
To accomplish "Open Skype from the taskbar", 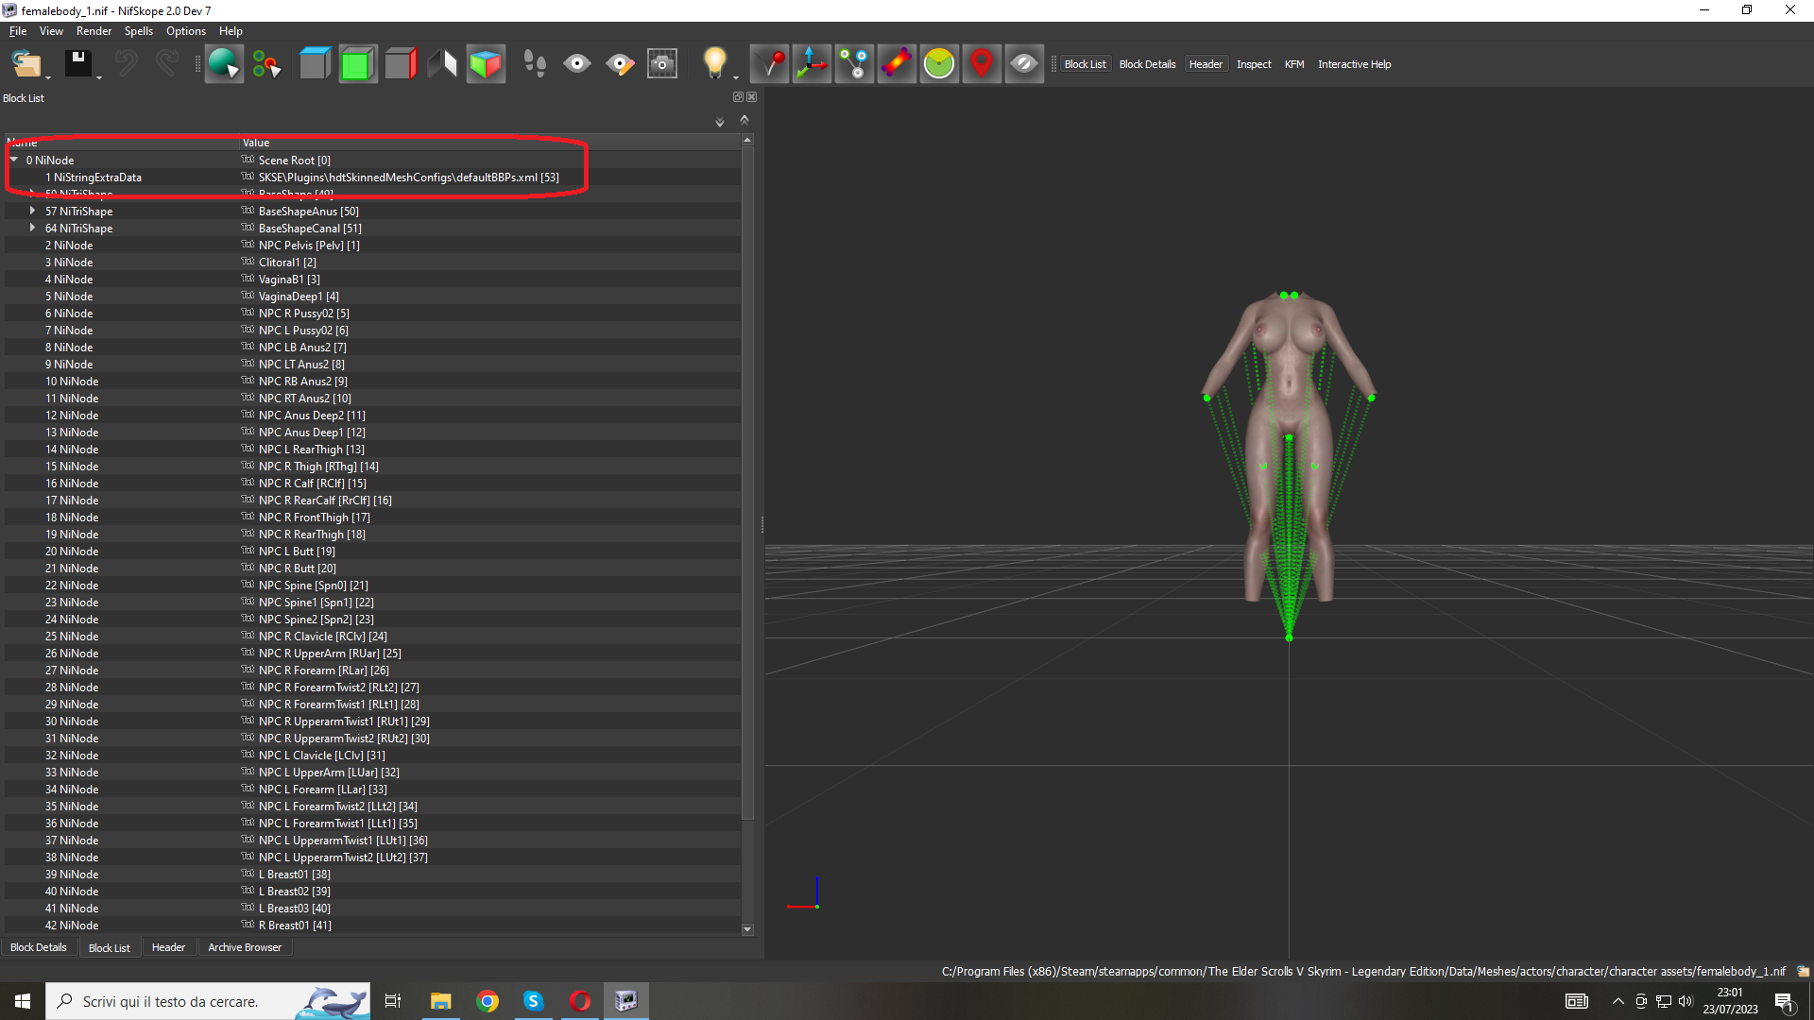I will [534, 1001].
